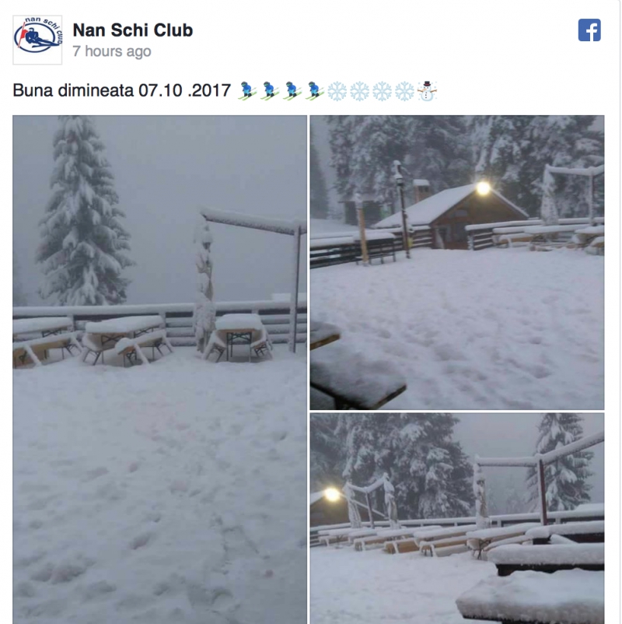Open the photo of snow-covered benches by the trees
Image resolution: width=622 pixels, height=624 pixels.
pyautogui.click(x=457, y=518)
